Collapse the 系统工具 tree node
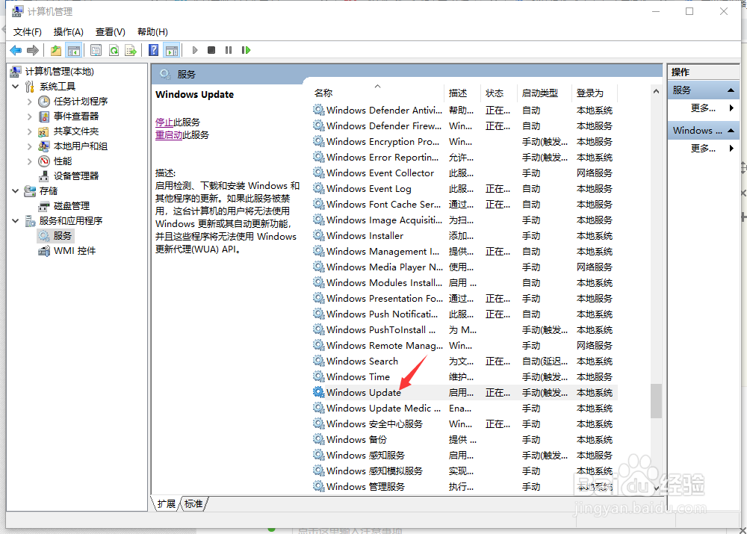 [x=15, y=86]
